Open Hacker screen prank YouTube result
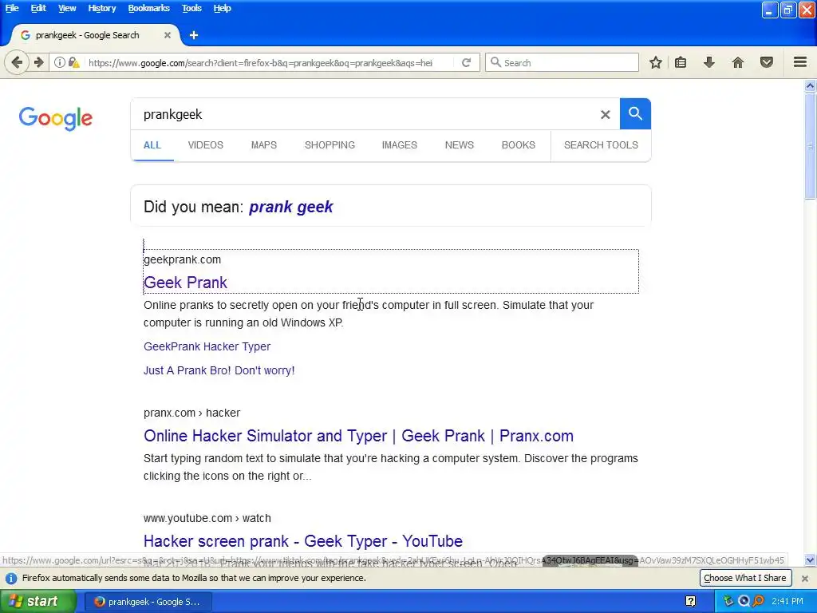The image size is (817, 613). coord(302,541)
